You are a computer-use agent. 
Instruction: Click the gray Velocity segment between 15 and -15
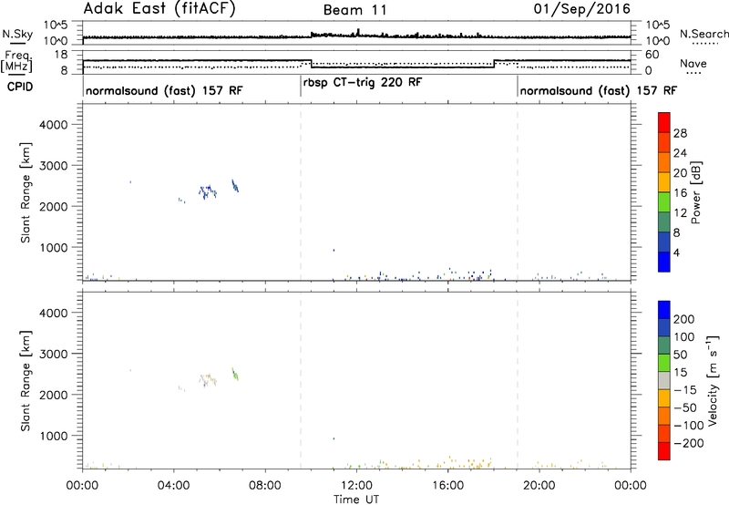click(664, 381)
